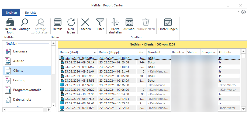Open the NetMan application tab
Screen dimensions: 249x114
11,13
